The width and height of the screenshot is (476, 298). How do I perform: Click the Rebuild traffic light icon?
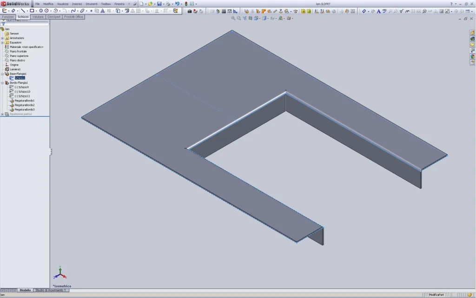point(186,4)
